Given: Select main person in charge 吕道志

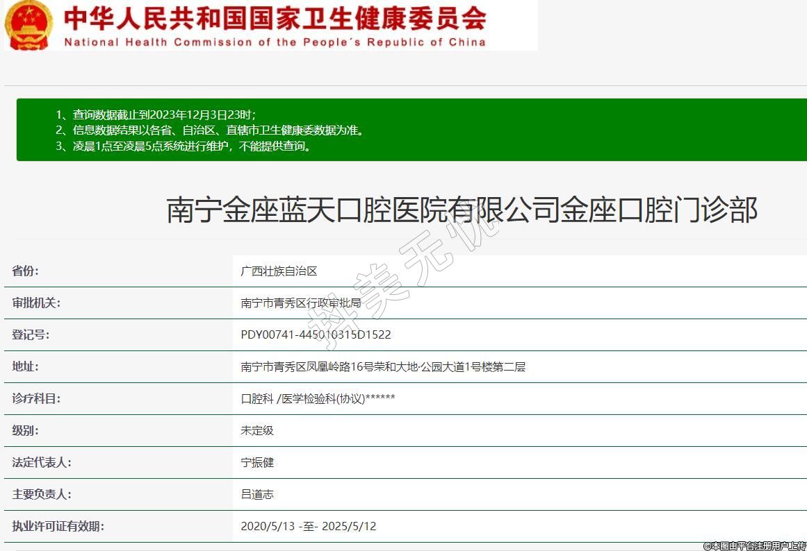Looking at the screenshot, I should 257,495.
